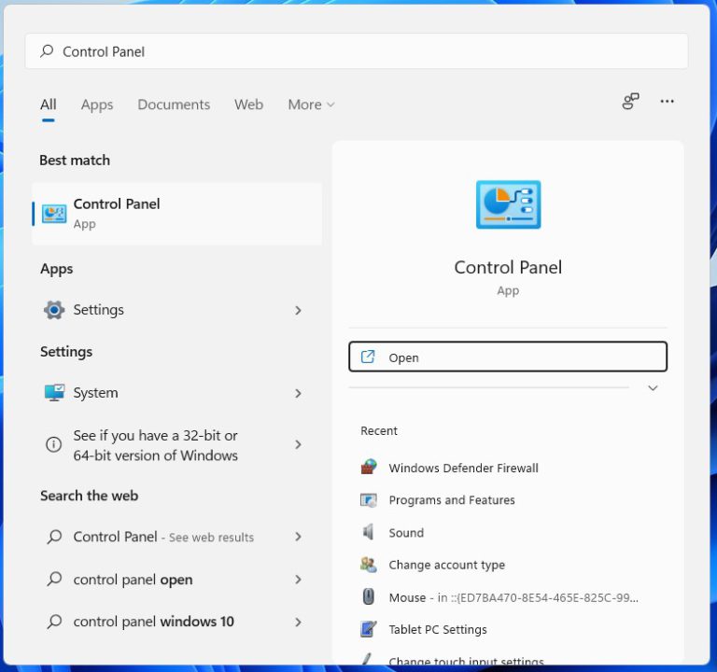Click the Settings gear icon under Apps
This screenshot has height=672, width=717.
click(x=54, y=310)
